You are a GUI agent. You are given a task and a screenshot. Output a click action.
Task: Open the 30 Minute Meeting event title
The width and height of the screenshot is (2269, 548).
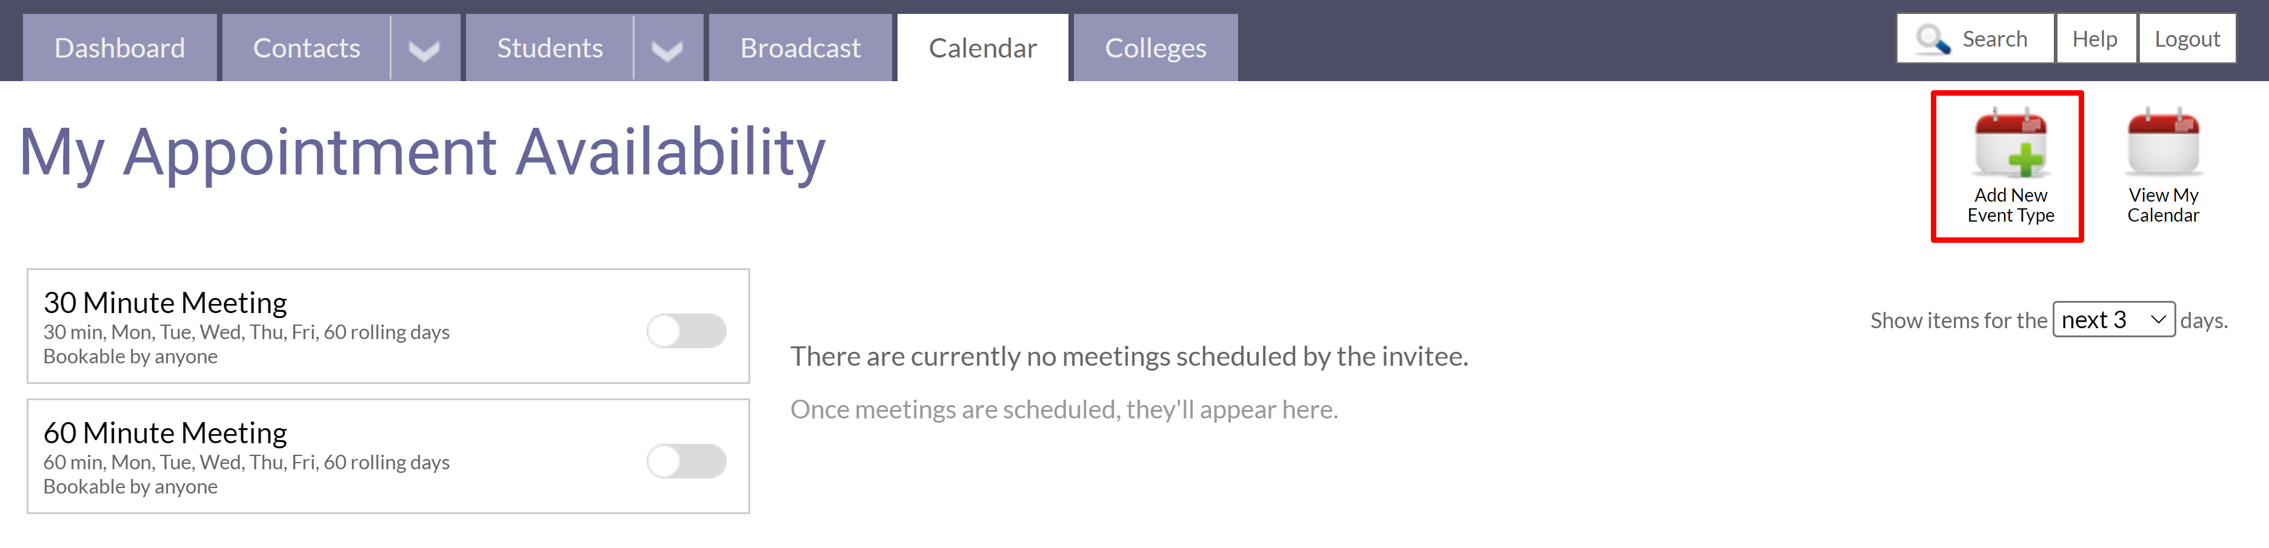point(165,303)
